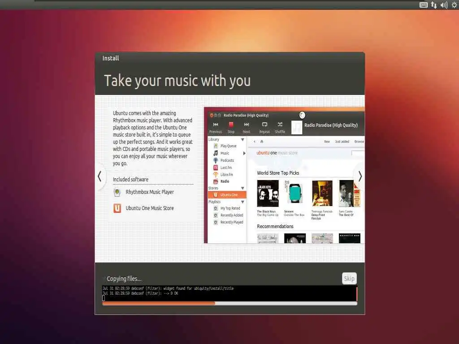Expand the Music entry arrow
The width and height of the screenshot is (459, 344).
[x=244, y=153]
